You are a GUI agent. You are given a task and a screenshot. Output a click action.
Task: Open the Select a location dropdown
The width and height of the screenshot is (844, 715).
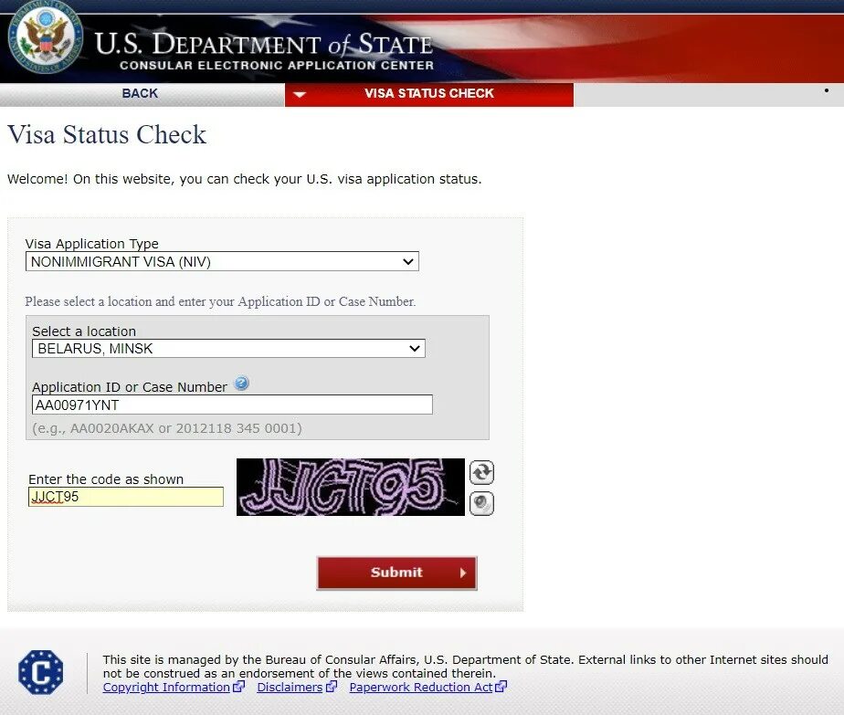228,348
